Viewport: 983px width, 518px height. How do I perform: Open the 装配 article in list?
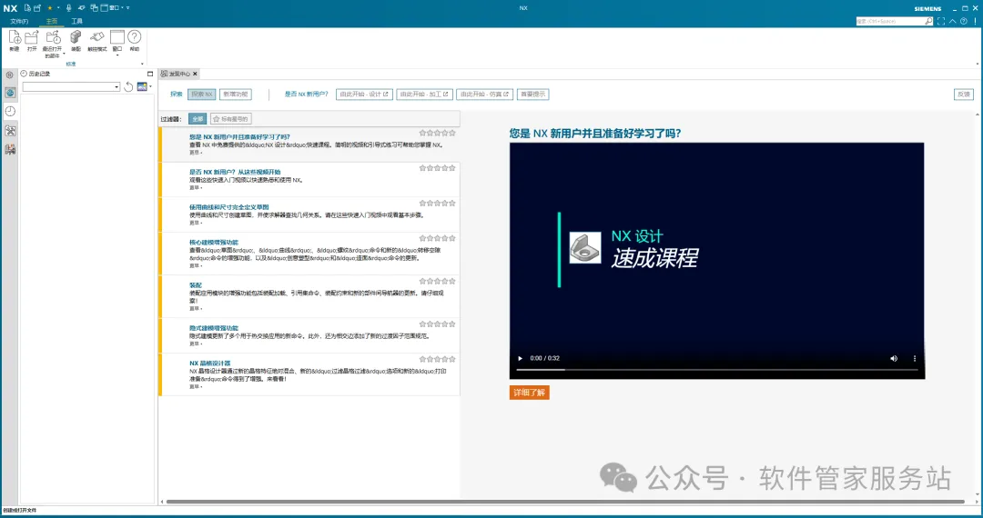196,285
